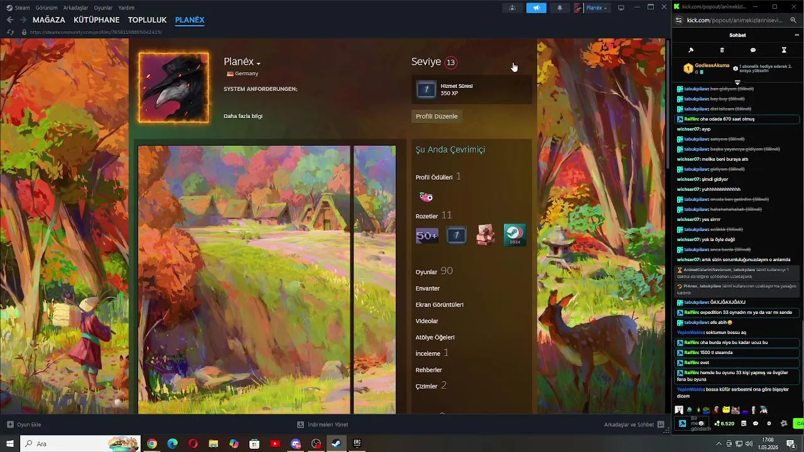Open the PLANÉX profile tab

[x=190, y=20]
